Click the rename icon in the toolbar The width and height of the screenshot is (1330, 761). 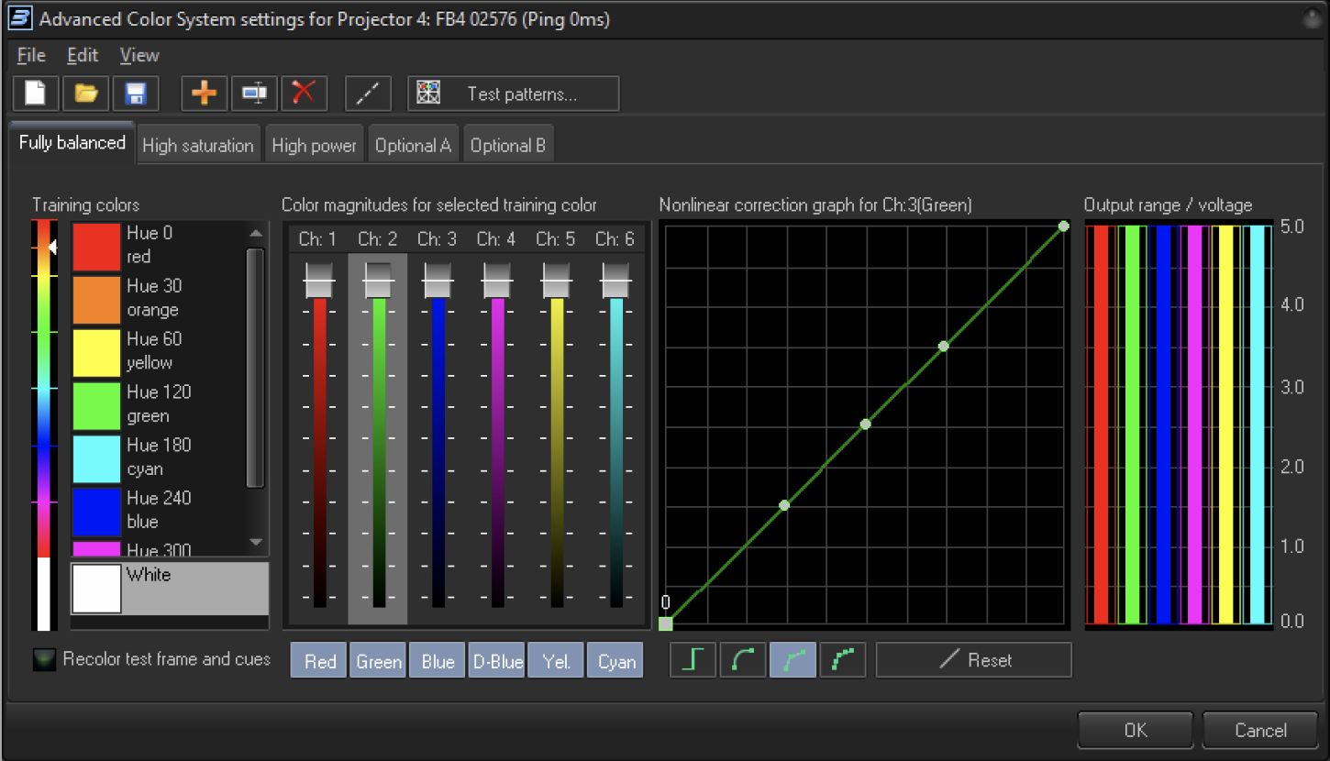coord(254,94)
